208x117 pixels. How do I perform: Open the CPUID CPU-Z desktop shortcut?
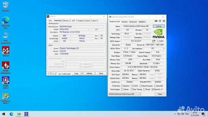[x=5, y=83]
